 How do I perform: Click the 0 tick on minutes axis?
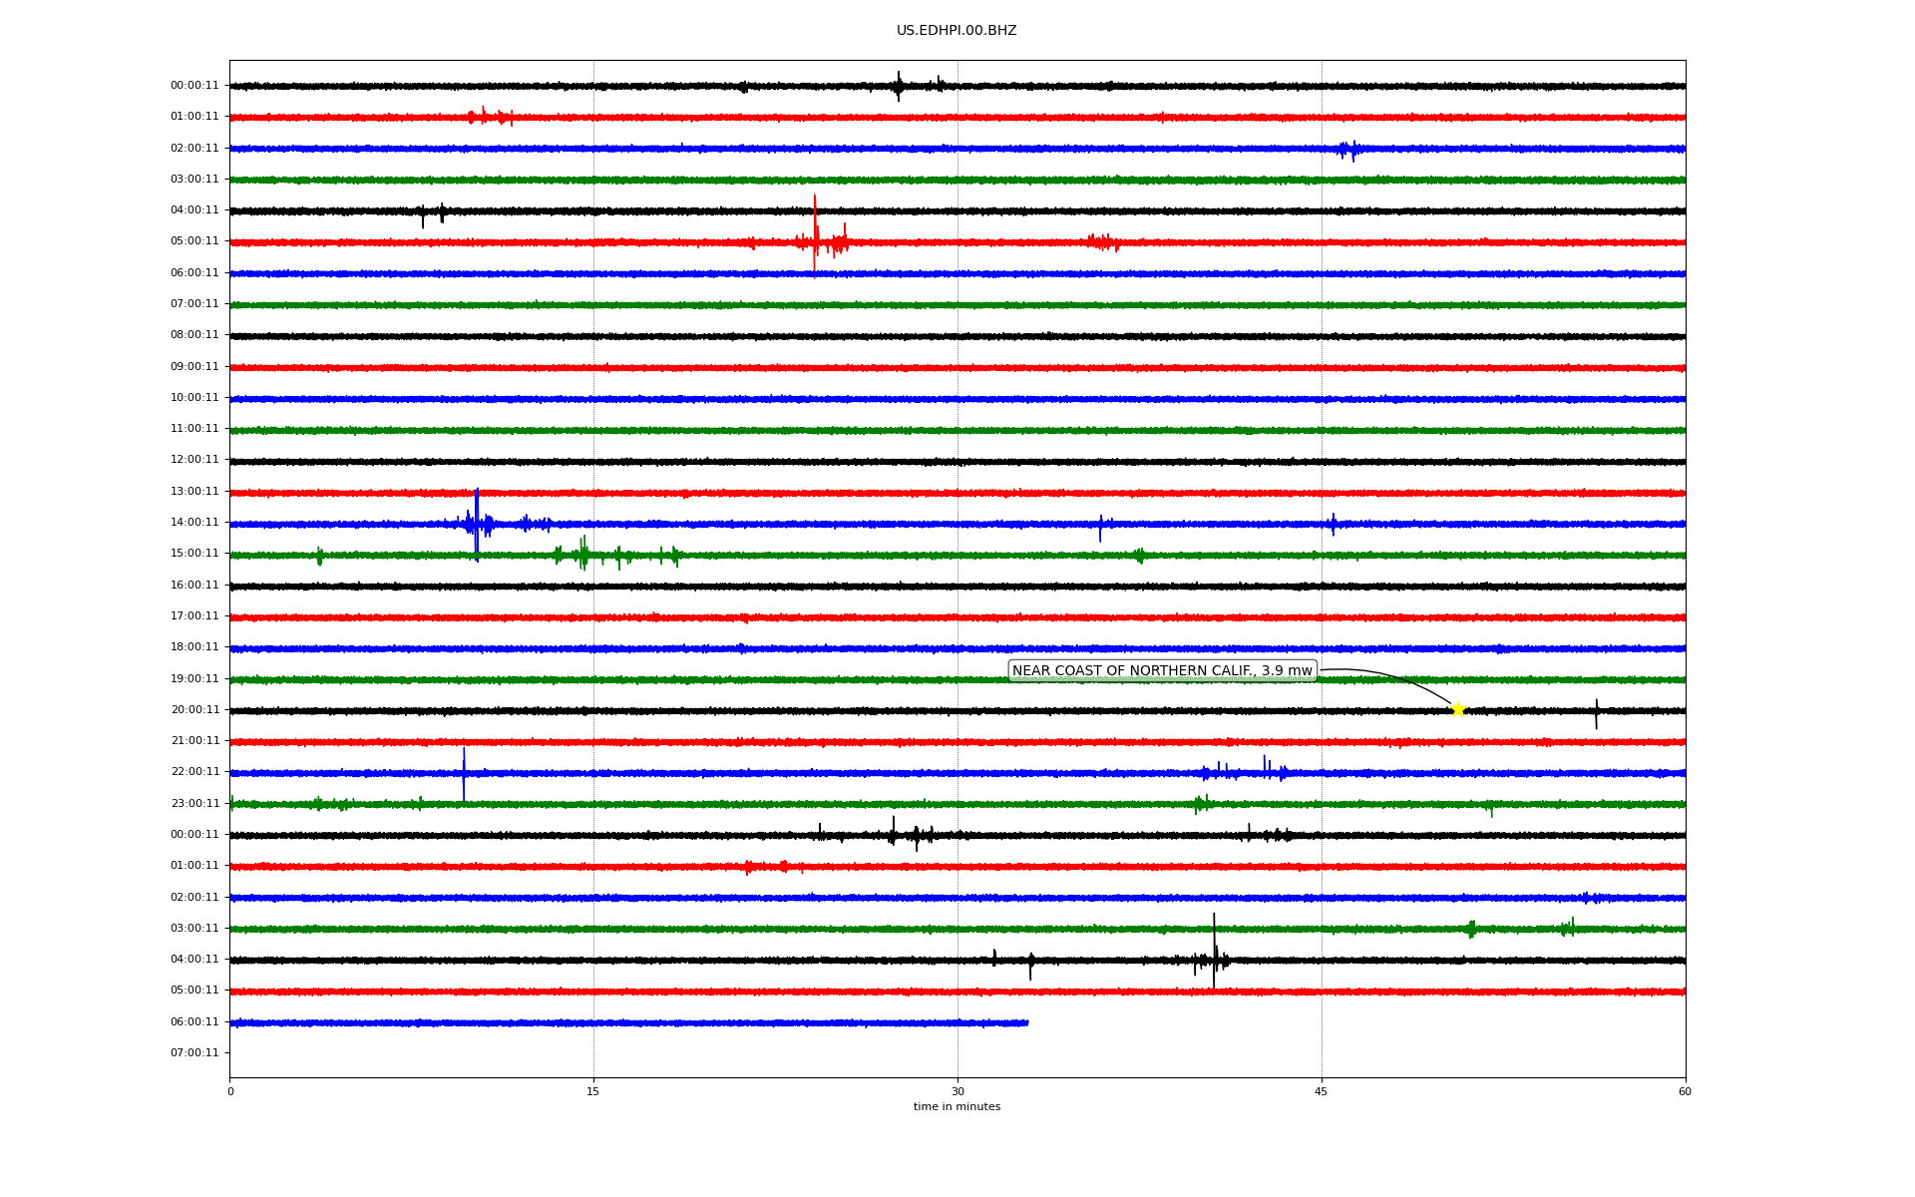(x=230, y=1092)
